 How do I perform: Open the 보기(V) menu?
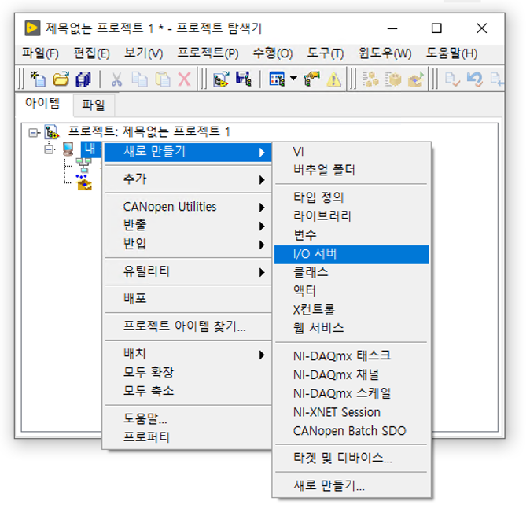144,53
